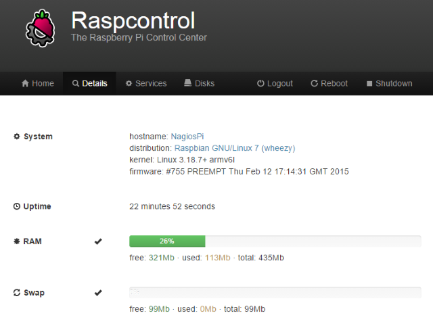Click the Uptime section label
Screen dimensions: 433x330
[37, 206]
